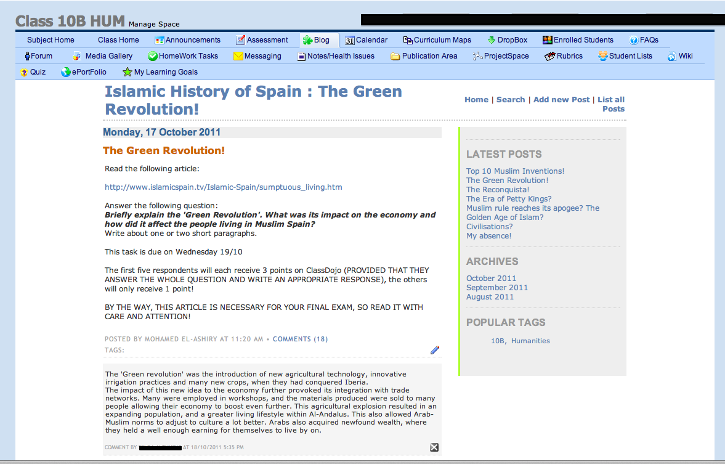Click the pencil edit icon on post
The image size is (725, 464).
click(x=435, y=350)
